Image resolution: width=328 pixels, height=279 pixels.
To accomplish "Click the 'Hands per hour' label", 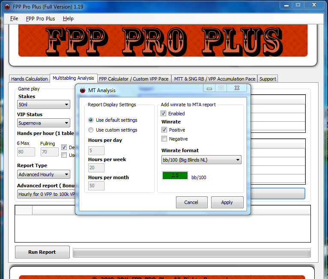I will [45, 133].
